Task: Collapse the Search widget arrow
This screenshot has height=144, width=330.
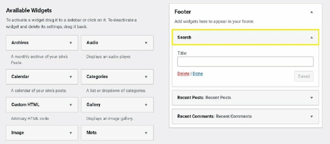Action: (312, 37)
